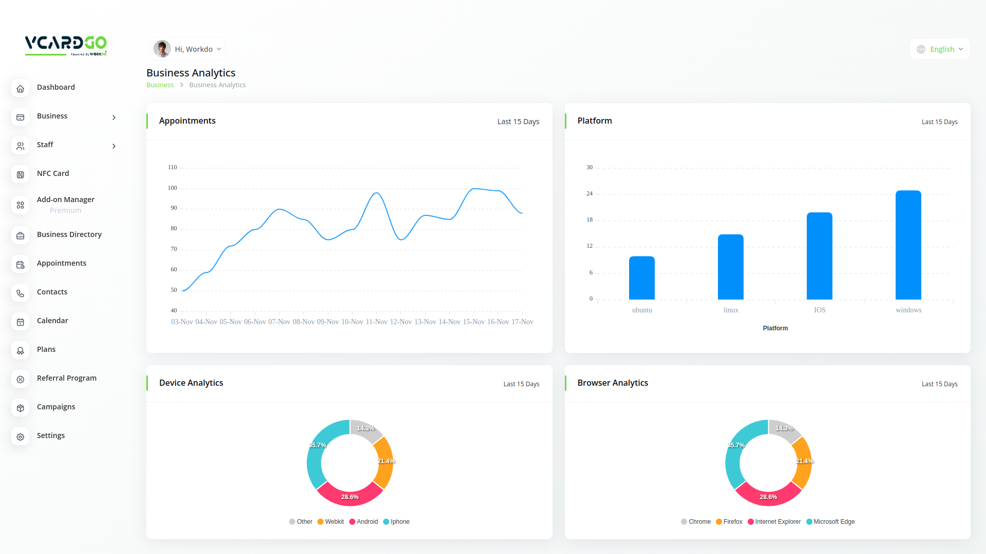The width and height of the screenshot is (986, 554).
Task: Click the Referral Program icon
Action: 20,379
